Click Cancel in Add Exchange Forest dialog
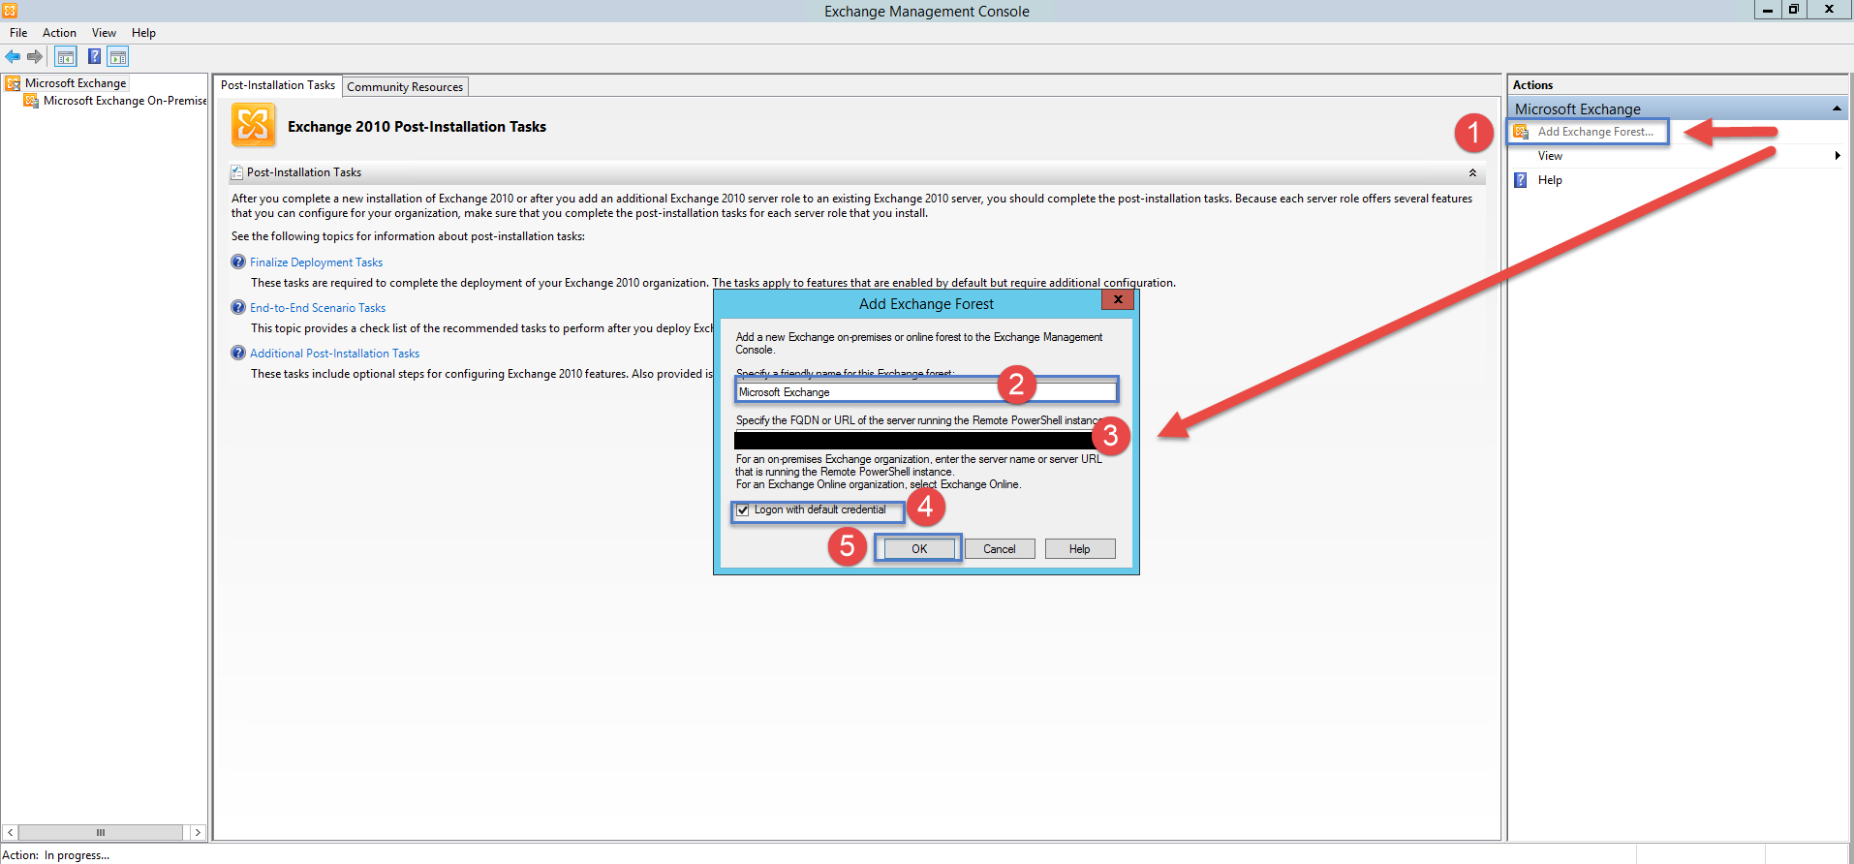This screenshot has width=1854, height=864. (1000, 549)
